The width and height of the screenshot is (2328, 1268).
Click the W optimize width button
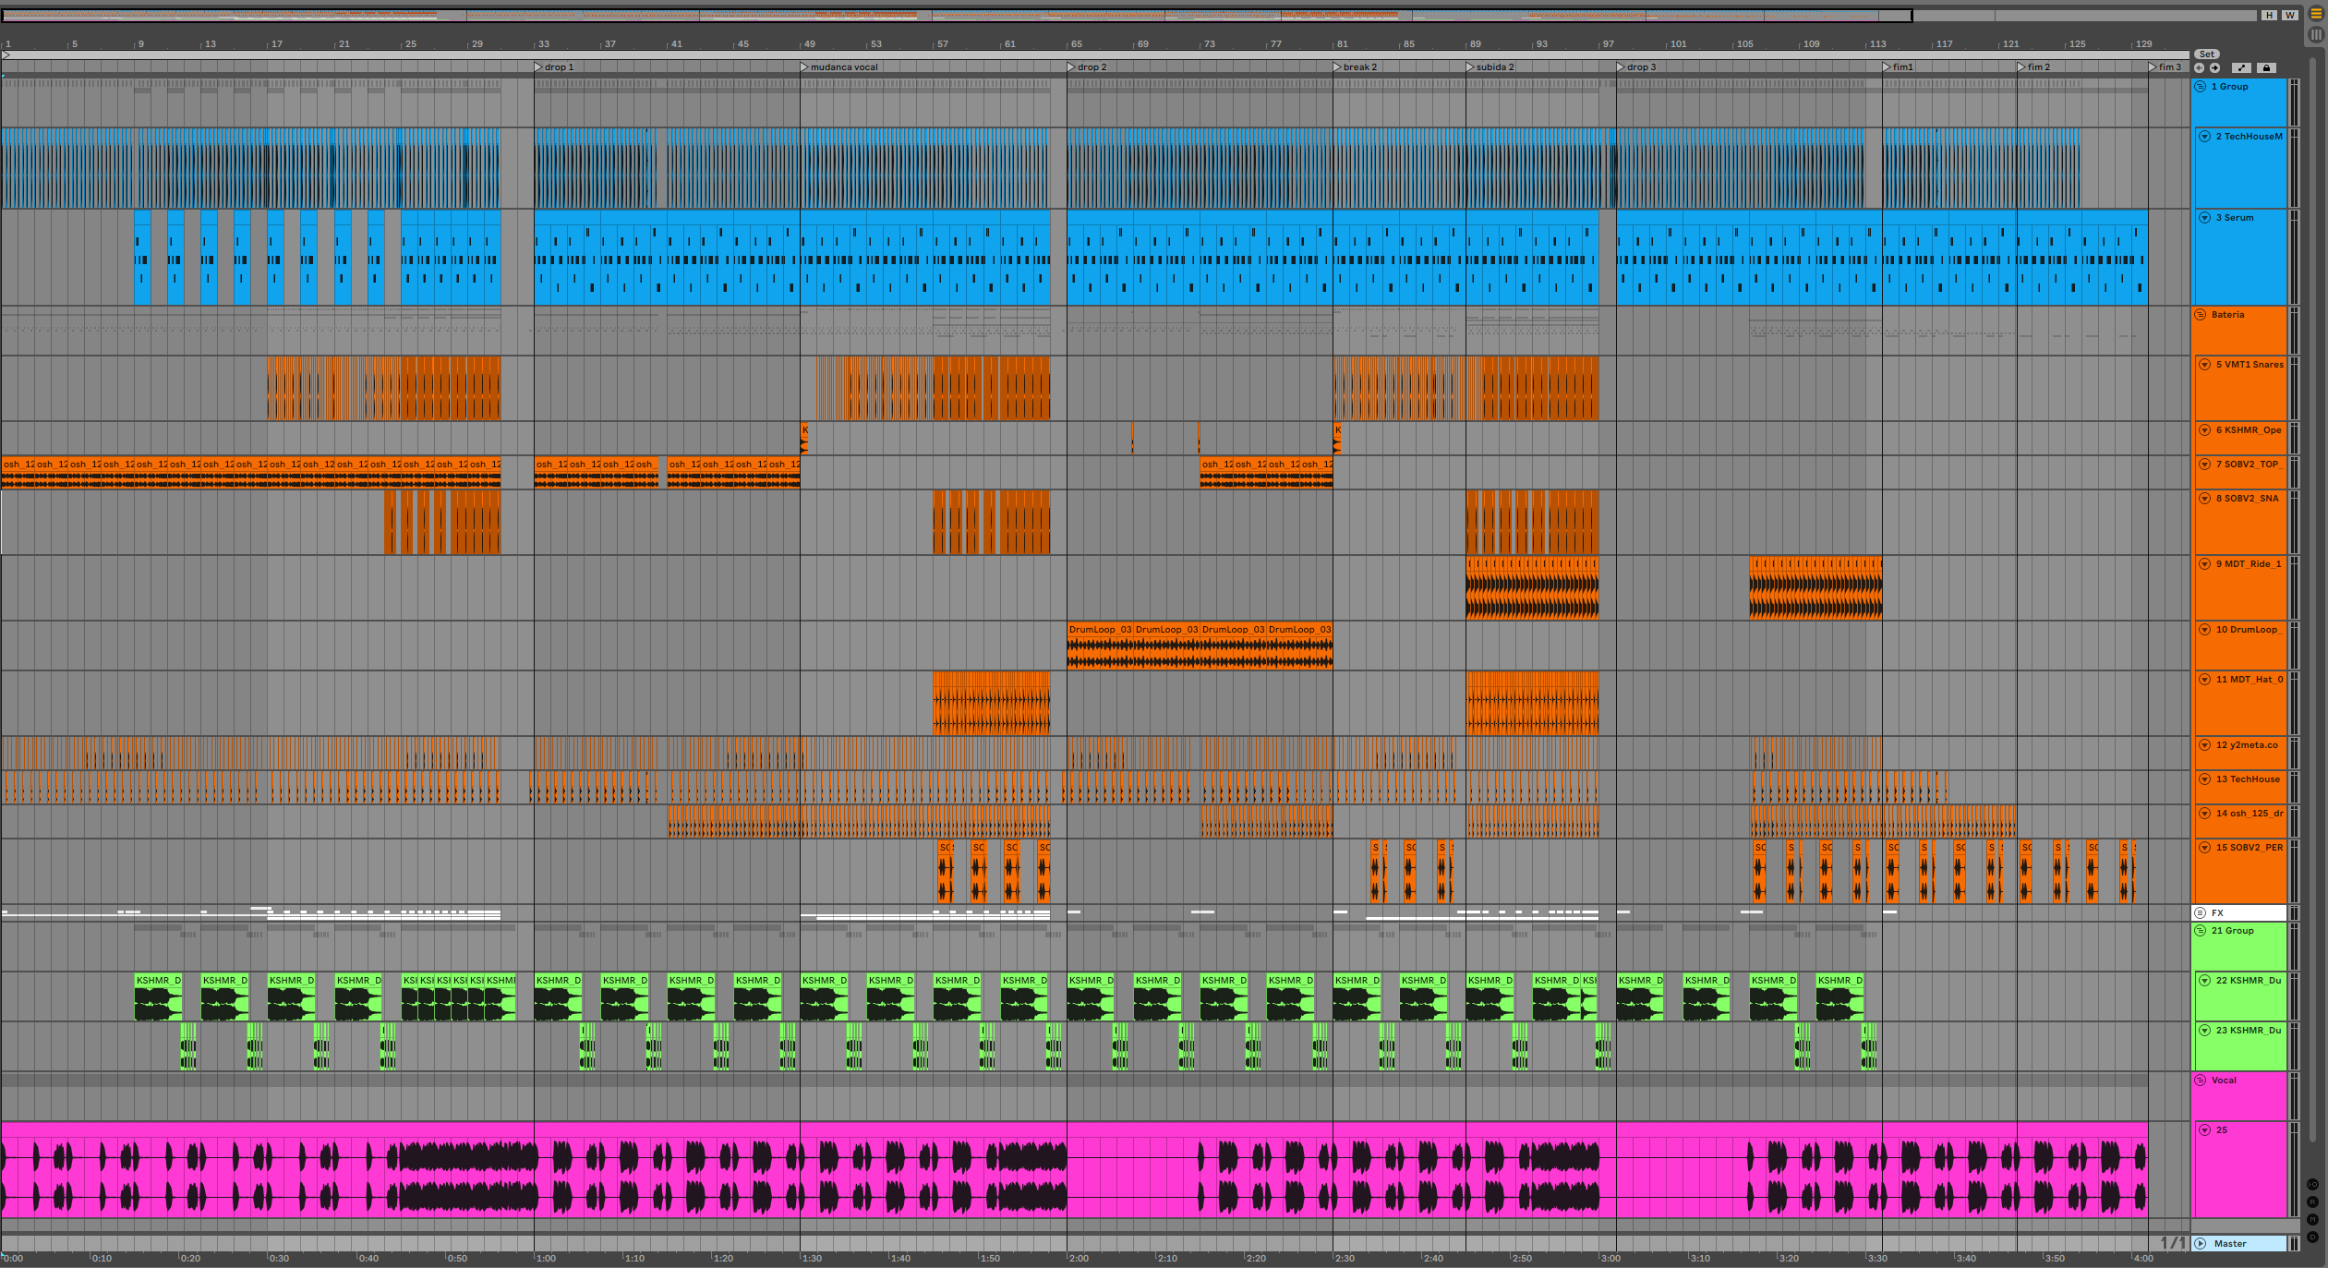coord(2290,15)
